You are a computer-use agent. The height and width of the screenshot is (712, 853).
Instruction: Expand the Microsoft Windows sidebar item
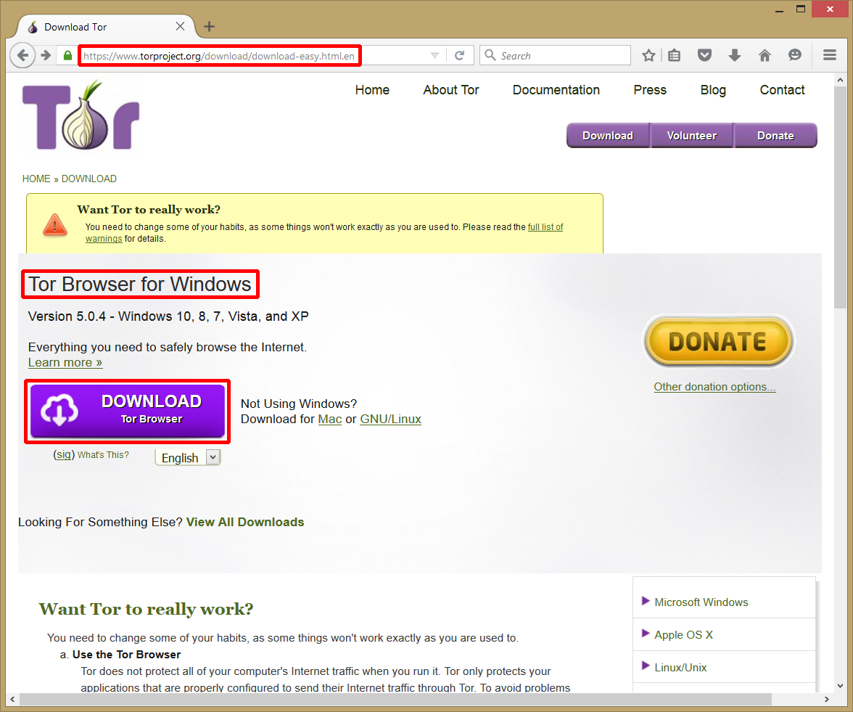click(x=701, y=602)
